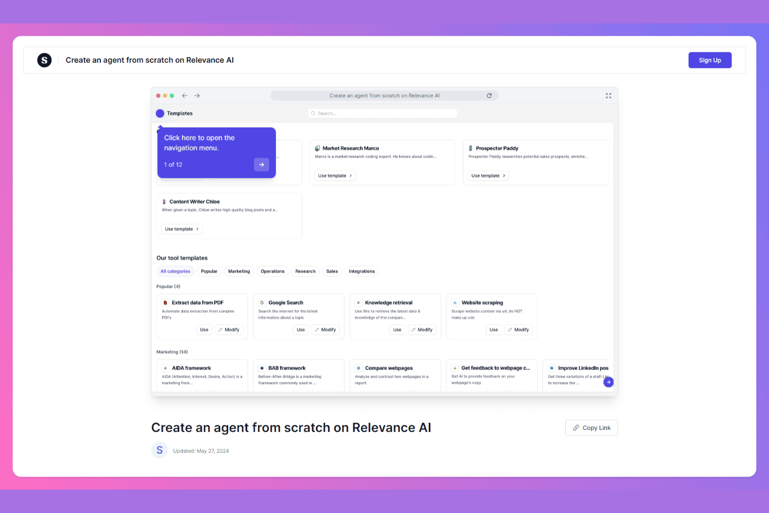
Task: Select the All categories filter
Action: pyautogui.click(x=175, y=271)
